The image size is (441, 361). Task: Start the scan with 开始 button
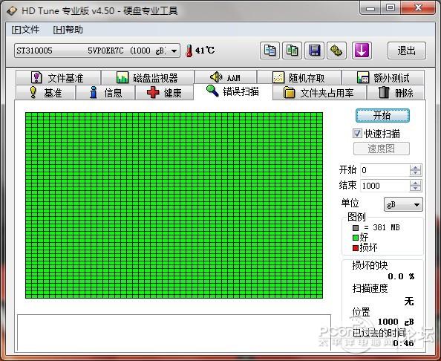pyautogui.click(x=382, y=115)
